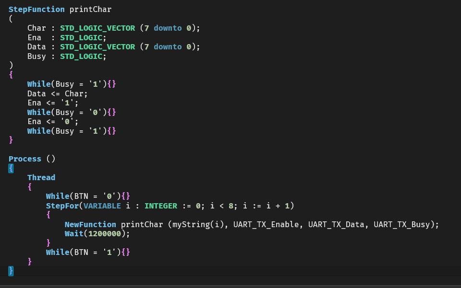Screen dimensions: 461x288
Task: Click the "Ena <= '0';" line
Action: point(53,122)
